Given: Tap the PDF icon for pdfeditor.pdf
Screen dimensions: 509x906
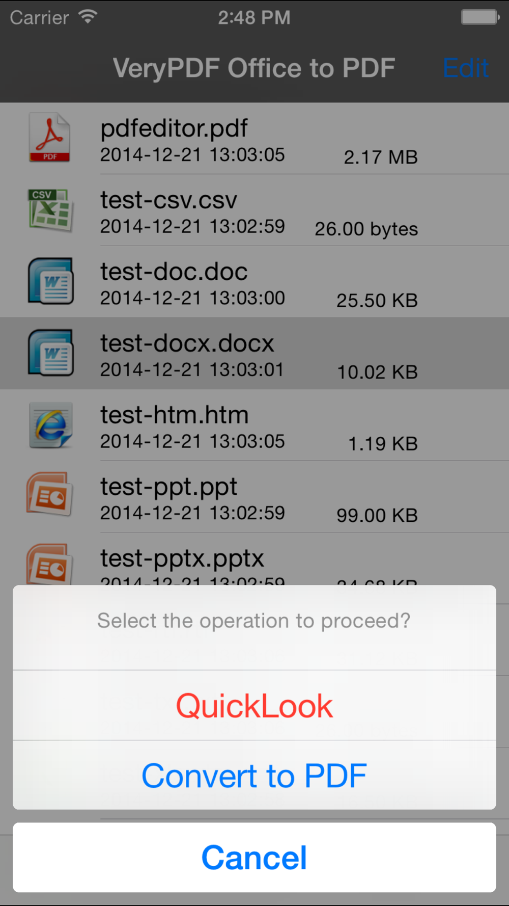Looking at the screenshot, I should tap(49, 138).
